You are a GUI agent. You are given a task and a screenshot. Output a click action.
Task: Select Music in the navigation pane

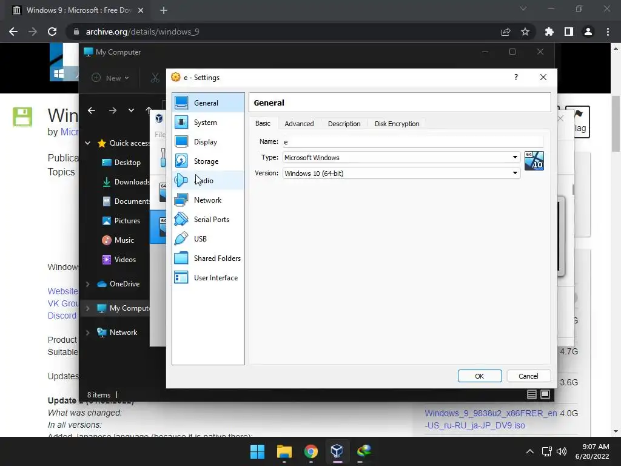(118, 240)
